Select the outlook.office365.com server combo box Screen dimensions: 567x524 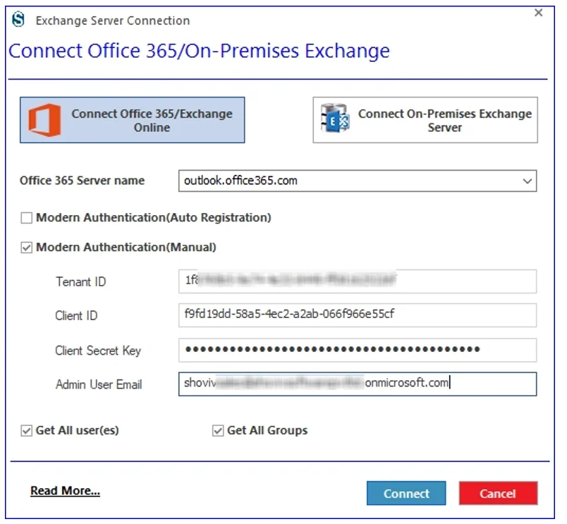pos(358,181)
